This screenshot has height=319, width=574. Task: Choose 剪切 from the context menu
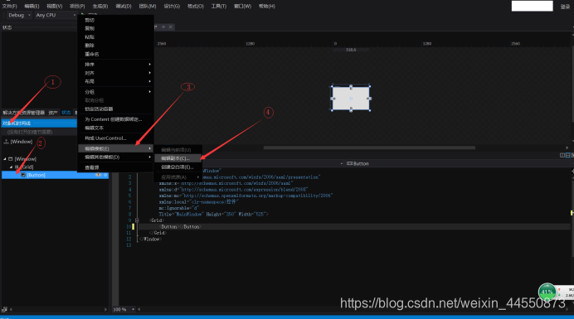tap(115, 20)
